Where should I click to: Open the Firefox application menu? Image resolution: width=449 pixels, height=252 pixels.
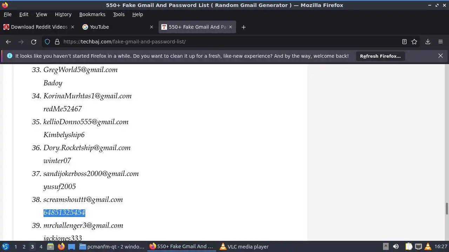441,42
